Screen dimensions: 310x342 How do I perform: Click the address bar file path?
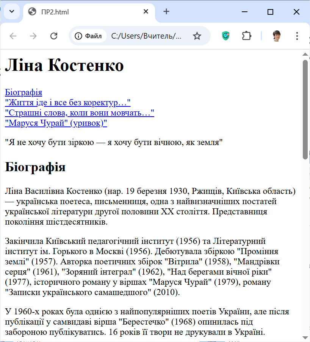click(x=146, y=36)
